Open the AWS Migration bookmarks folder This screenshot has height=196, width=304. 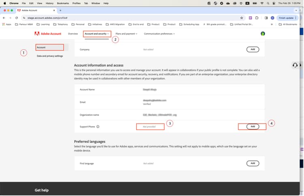coord(115,24)
